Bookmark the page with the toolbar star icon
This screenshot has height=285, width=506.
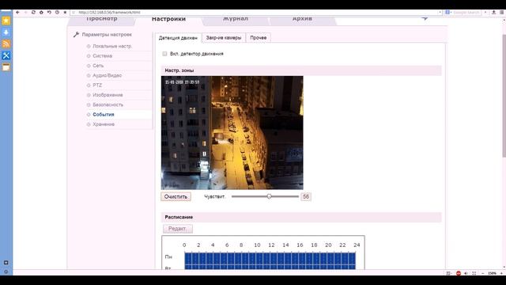pos(65,13)
